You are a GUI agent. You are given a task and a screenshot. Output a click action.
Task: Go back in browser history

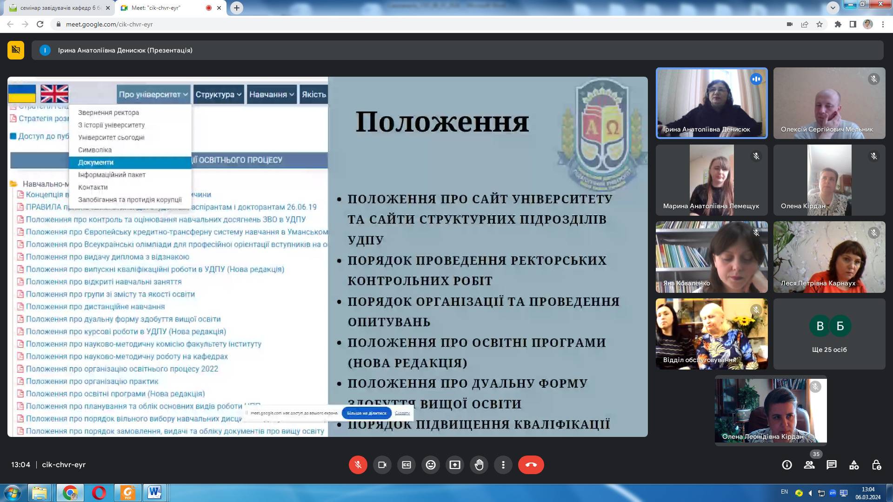click(10, 24)
